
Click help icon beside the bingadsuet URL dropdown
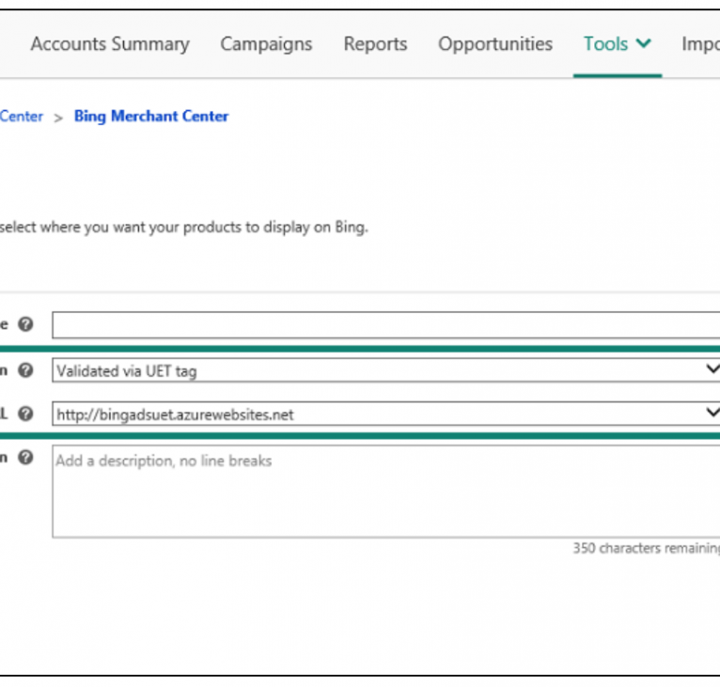(25, 414)
